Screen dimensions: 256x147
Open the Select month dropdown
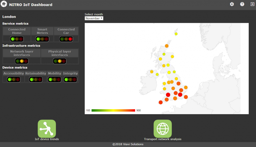tap(94, 18)
